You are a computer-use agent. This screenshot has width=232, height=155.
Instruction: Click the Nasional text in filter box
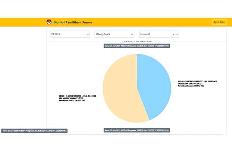147,34
